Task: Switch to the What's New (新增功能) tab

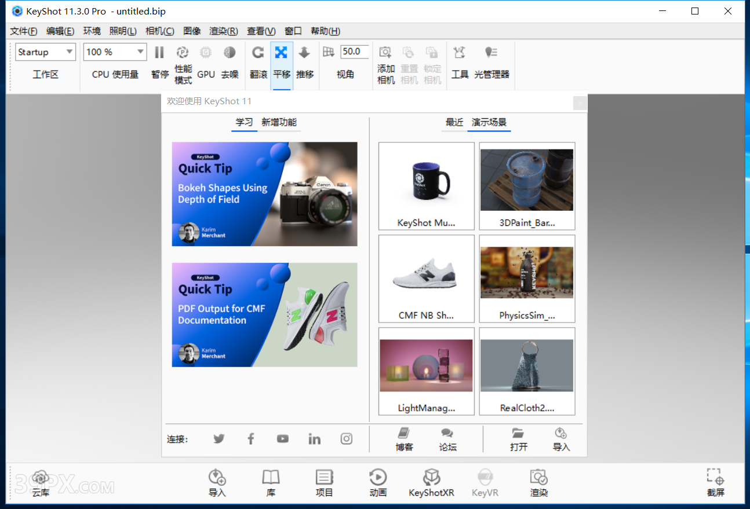Action: (279, 122)
